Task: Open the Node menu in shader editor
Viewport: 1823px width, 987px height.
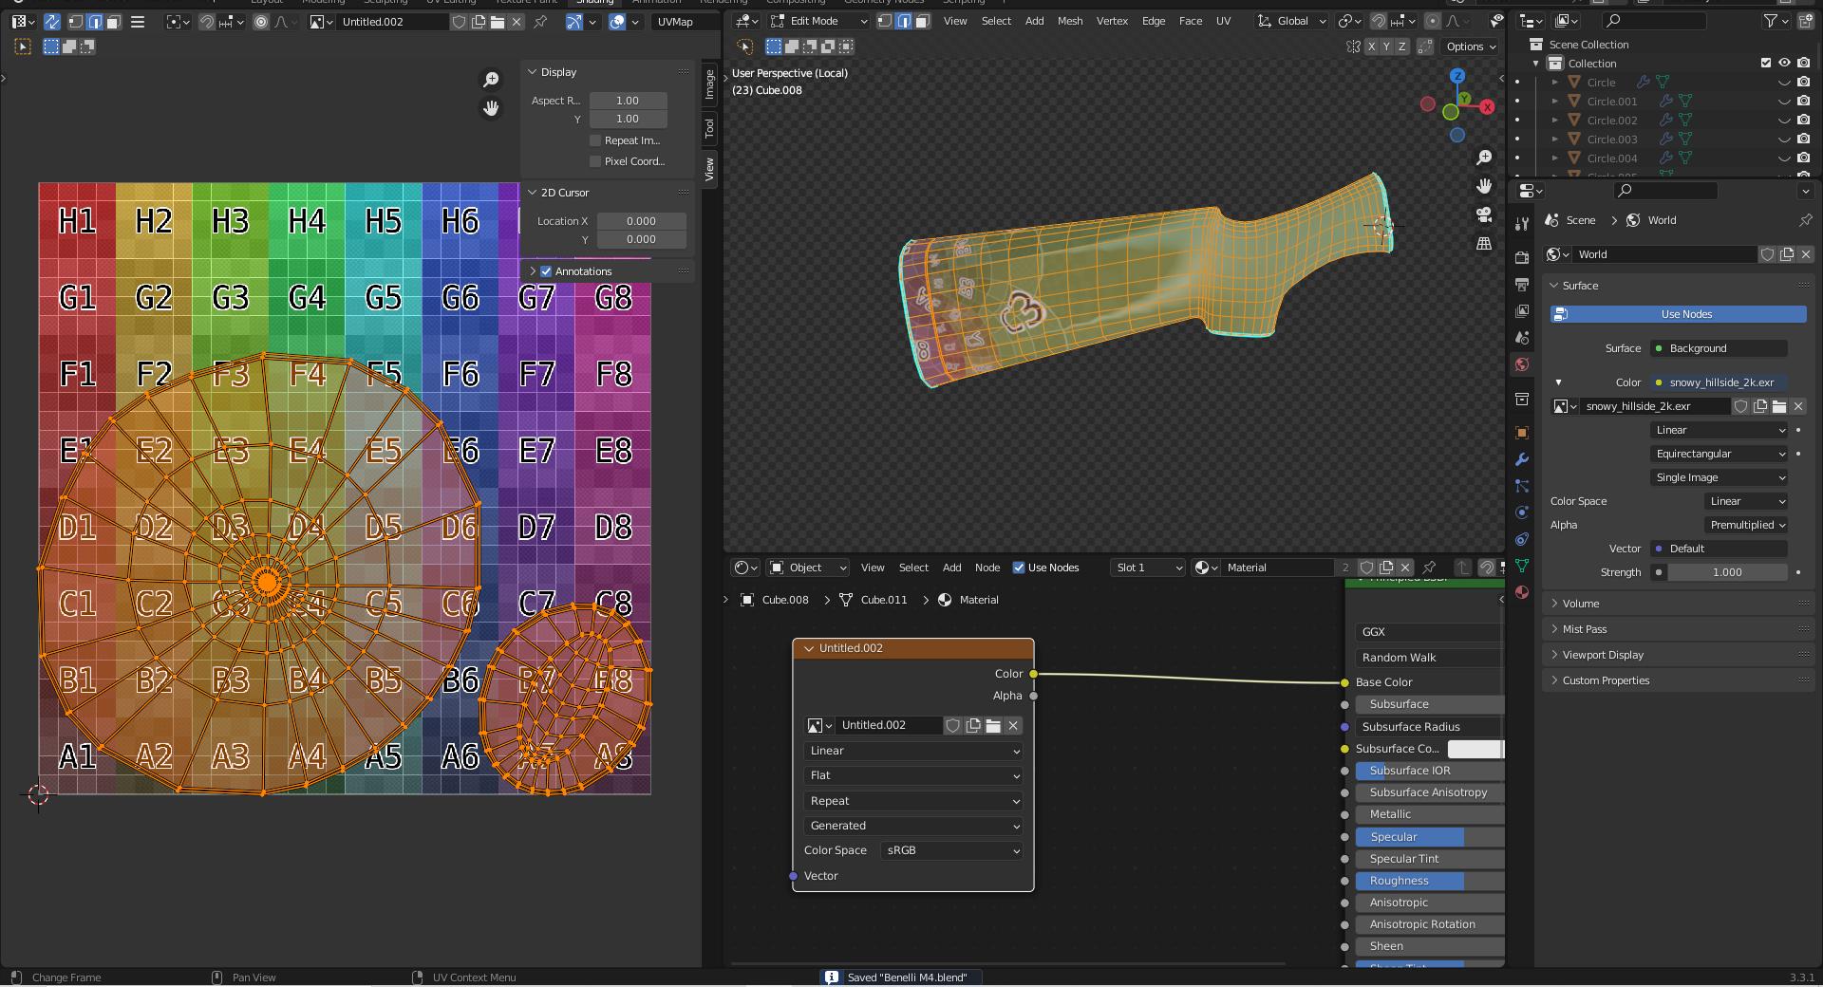Action: [987, 568]
